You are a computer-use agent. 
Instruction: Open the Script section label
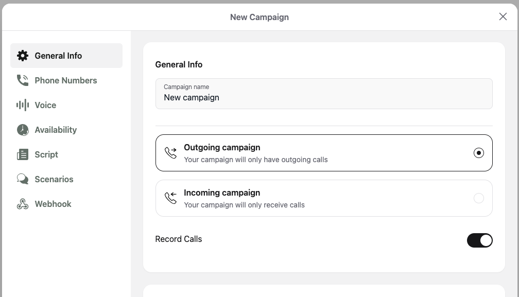[x=46, y=154]
